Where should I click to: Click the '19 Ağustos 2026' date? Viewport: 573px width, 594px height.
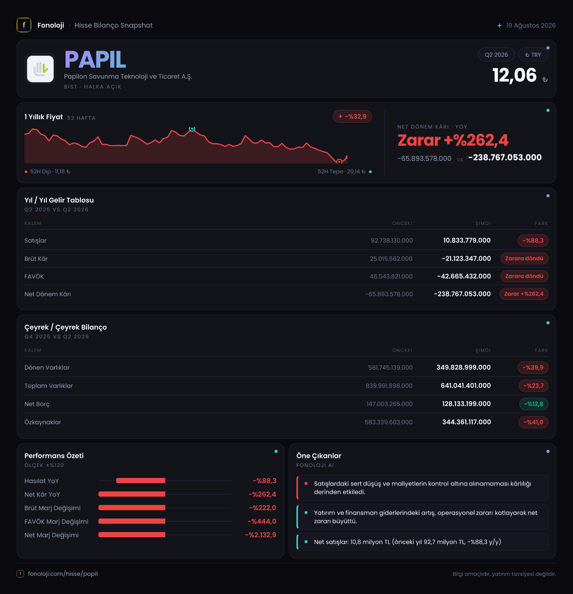pyautogui.click(x=531, y=26)
